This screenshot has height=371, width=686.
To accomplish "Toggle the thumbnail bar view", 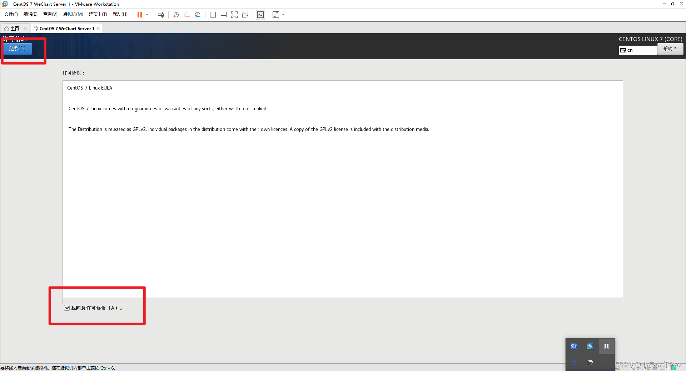I will click(224, 15).
